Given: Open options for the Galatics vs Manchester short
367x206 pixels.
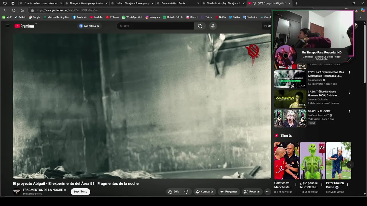Looking at the screenshot, I should click(296, 185).
